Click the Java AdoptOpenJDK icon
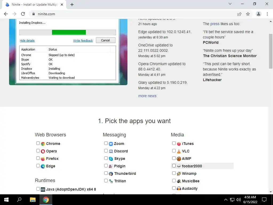The height and width of the screenshot is (205, 273). (x=43, y=189)
